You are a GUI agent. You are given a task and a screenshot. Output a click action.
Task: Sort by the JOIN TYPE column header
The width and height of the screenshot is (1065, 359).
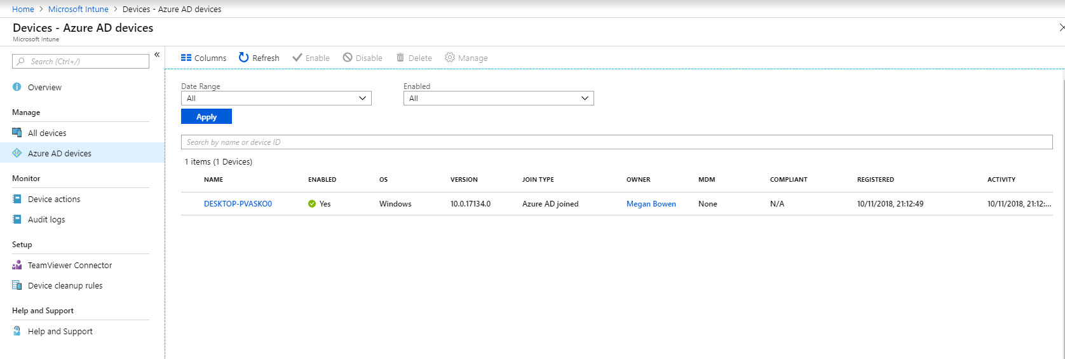538,180
